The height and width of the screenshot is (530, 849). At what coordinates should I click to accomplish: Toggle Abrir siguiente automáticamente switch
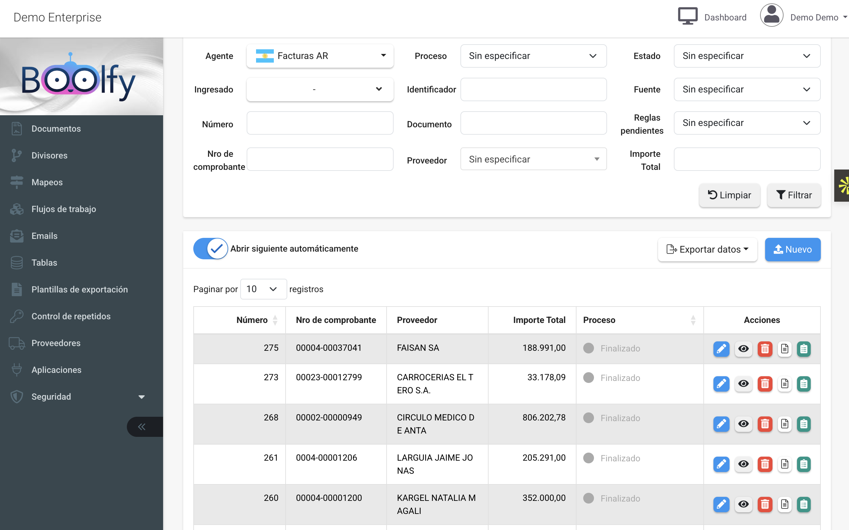tap(211, 249)
